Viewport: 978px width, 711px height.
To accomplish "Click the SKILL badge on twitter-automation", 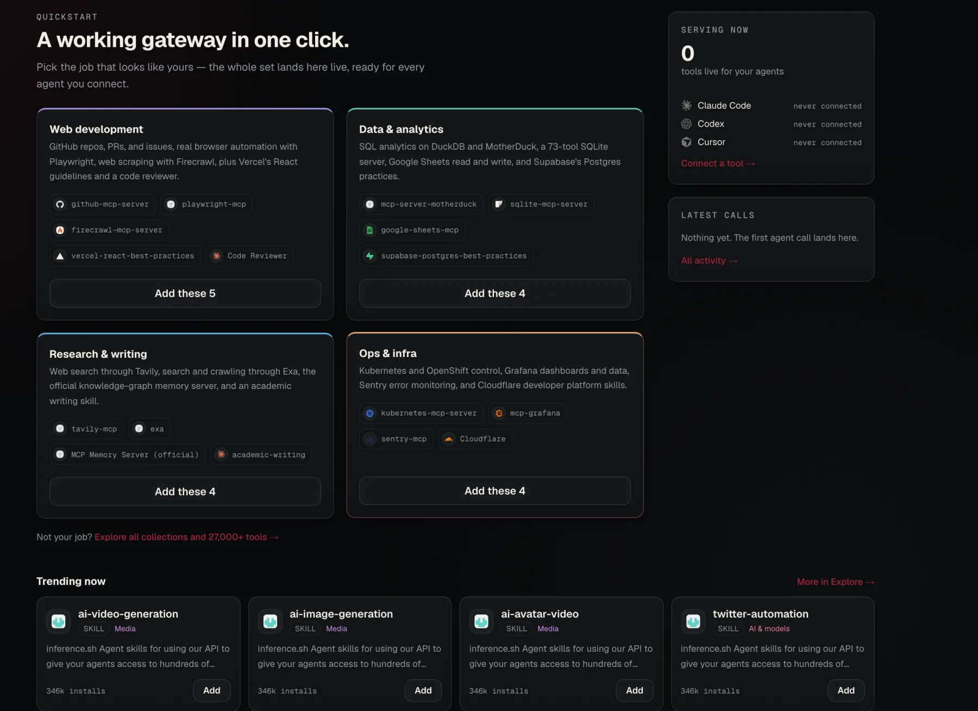I will [x=728, y=628].
